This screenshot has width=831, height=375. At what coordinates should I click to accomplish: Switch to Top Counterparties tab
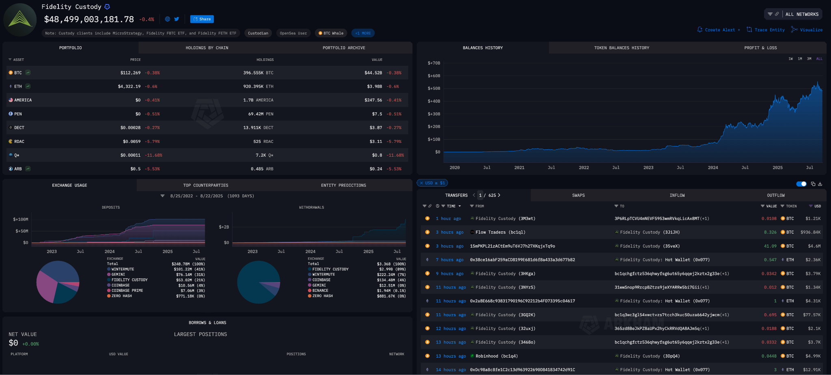206,185
